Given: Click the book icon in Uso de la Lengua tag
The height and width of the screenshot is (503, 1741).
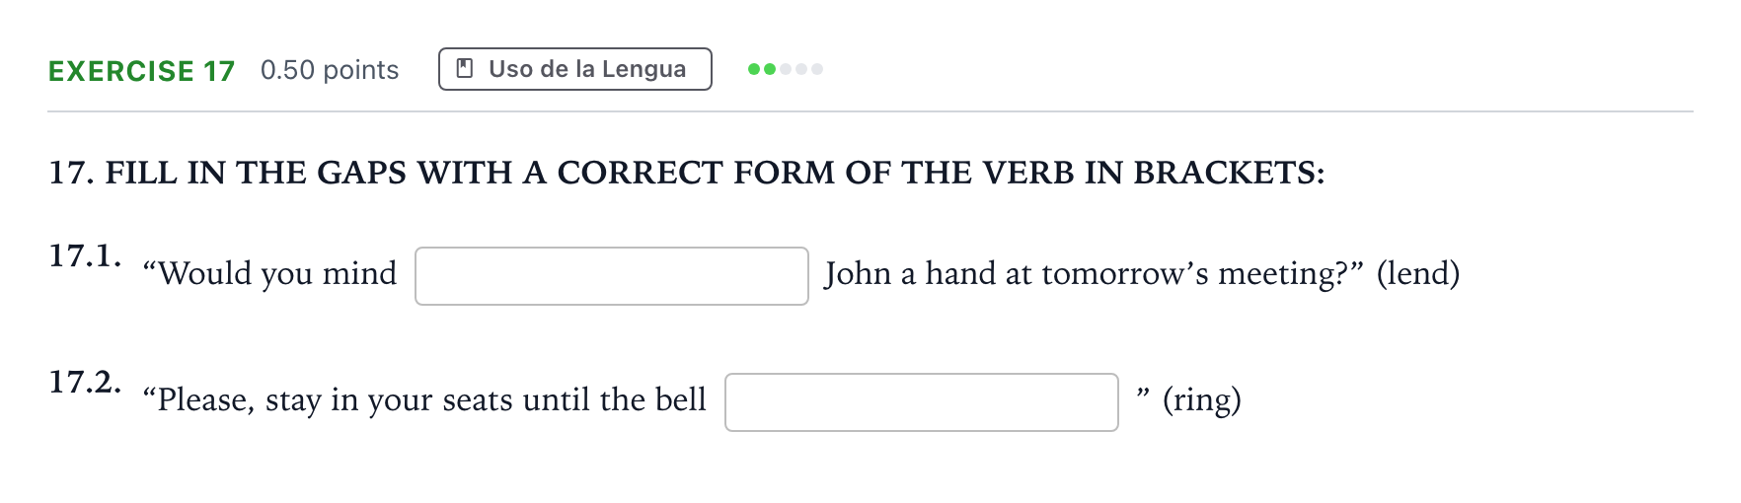Looking at the screenshot, I should pyautogui.click(x=464, y=68).
